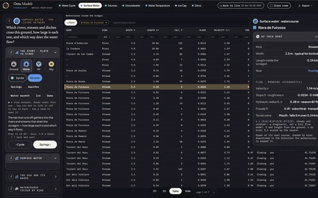Viewport: 318px width, 198px height.
Task: Collapse The Story Plate to Stars panel
Action: [55, 52]
